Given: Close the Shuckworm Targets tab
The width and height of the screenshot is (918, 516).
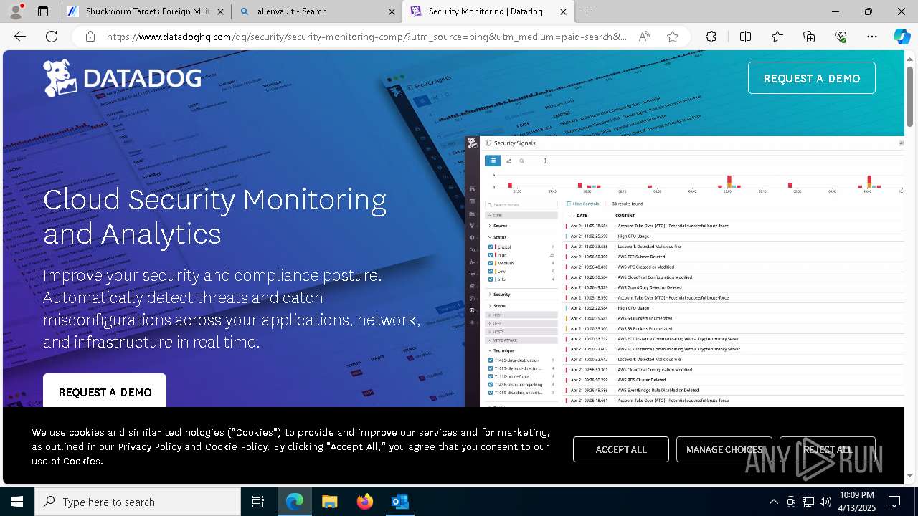Looking at the screenshot, I should [x=220, y=11].
